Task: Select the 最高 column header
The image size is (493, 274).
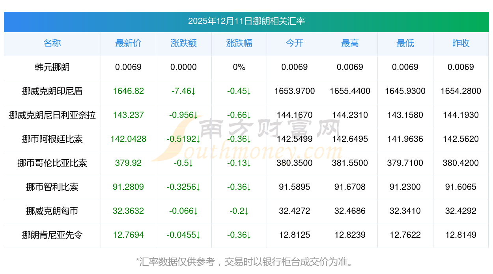Action: pyautogui.click(x=350, y=43)
